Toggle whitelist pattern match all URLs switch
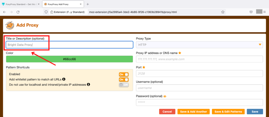The height and width of the screenshot is (117, 269). click(124, 80)
